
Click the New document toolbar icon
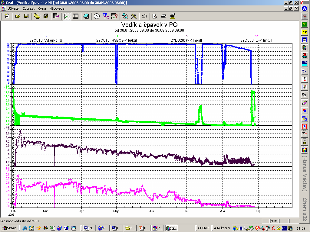(x=7, y=16)
